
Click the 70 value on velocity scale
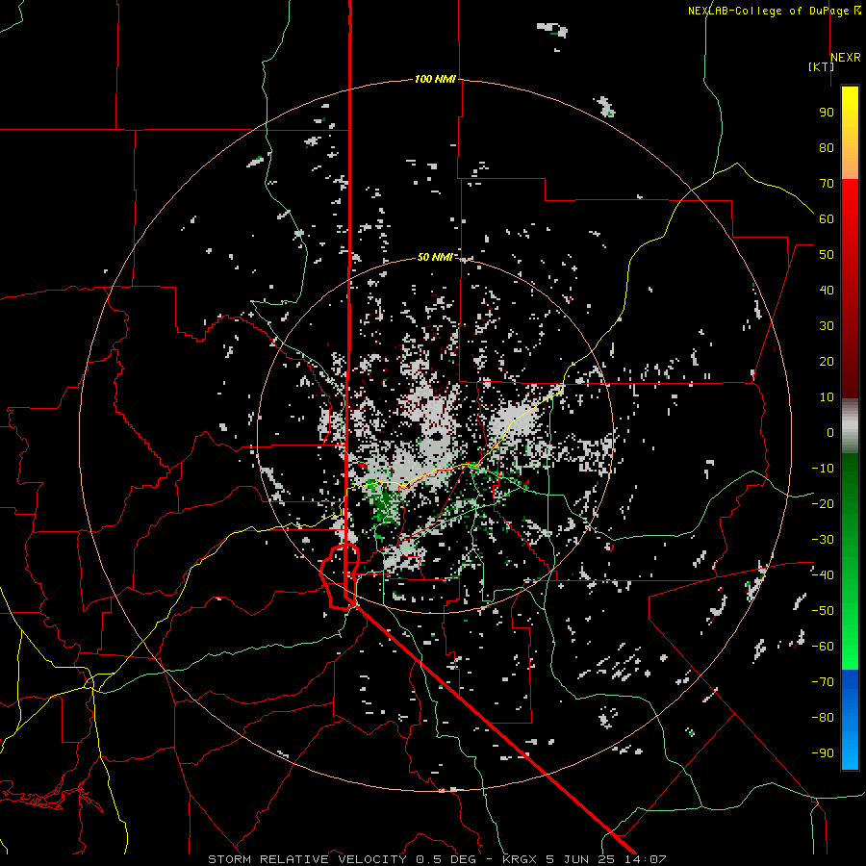coord(827,184)
